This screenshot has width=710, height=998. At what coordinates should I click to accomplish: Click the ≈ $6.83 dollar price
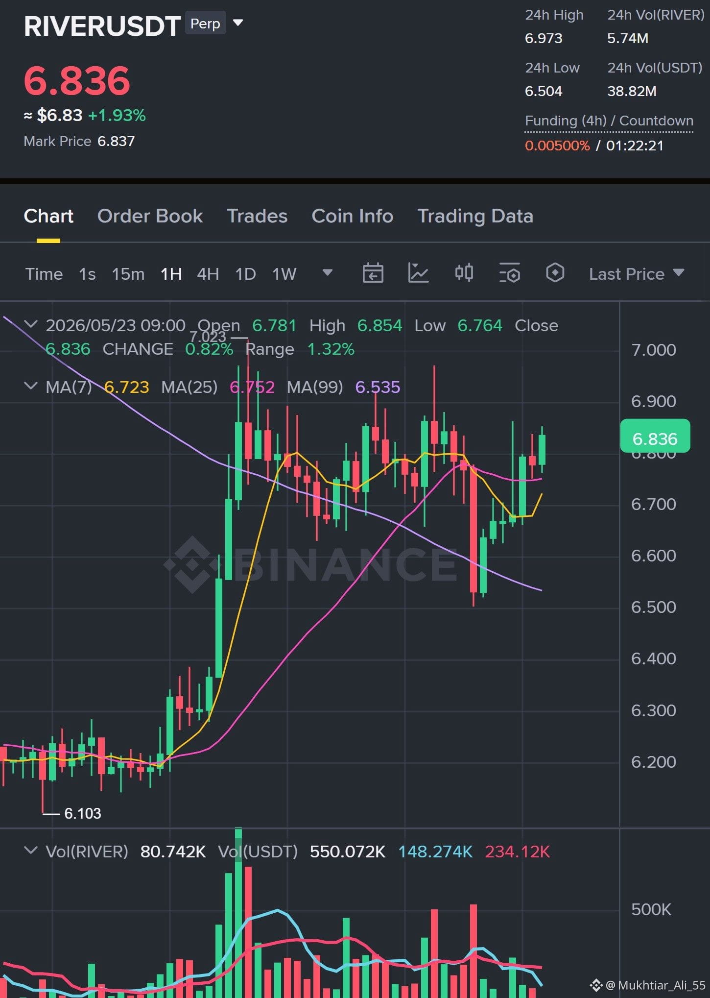pos(53,115)
